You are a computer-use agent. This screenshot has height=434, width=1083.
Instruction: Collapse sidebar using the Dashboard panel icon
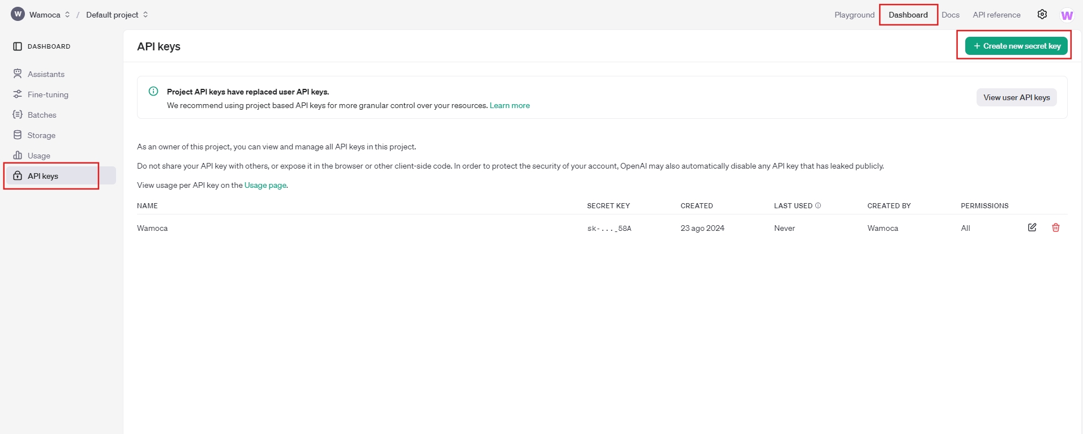(x=18, y=46)
